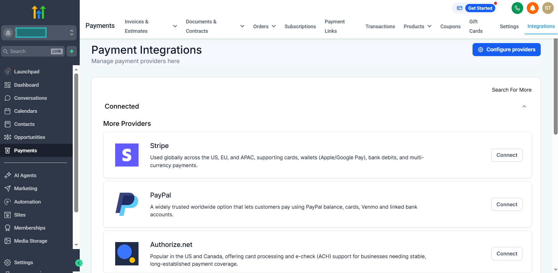Open Settings tab in top navigation

tap(509, 26)
